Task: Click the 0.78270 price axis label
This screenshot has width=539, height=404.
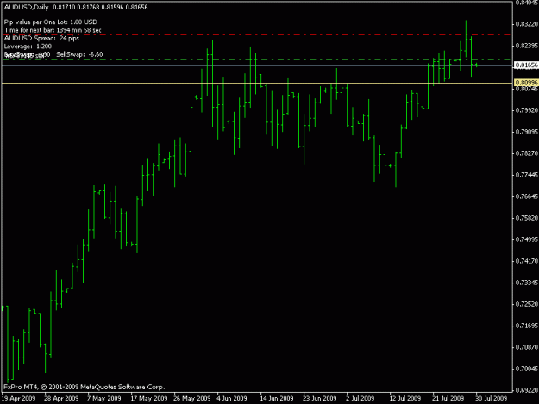Action: [x=527, y=153]
